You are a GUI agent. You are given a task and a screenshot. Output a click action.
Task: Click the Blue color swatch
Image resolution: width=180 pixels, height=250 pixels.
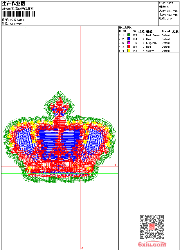click(129, 39)
